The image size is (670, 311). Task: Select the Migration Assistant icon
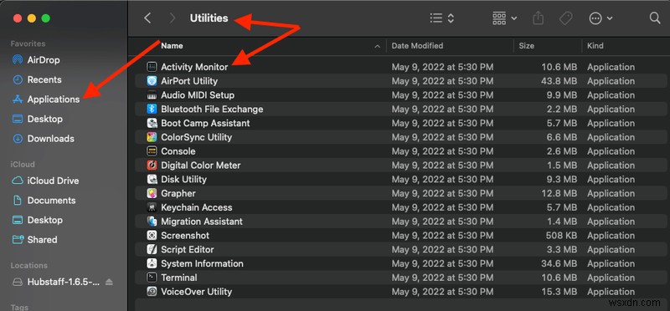coord(152,222)
